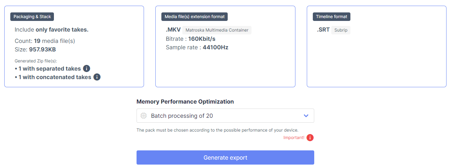Expand the batch processing dropdown chevron

coord(306,116)
